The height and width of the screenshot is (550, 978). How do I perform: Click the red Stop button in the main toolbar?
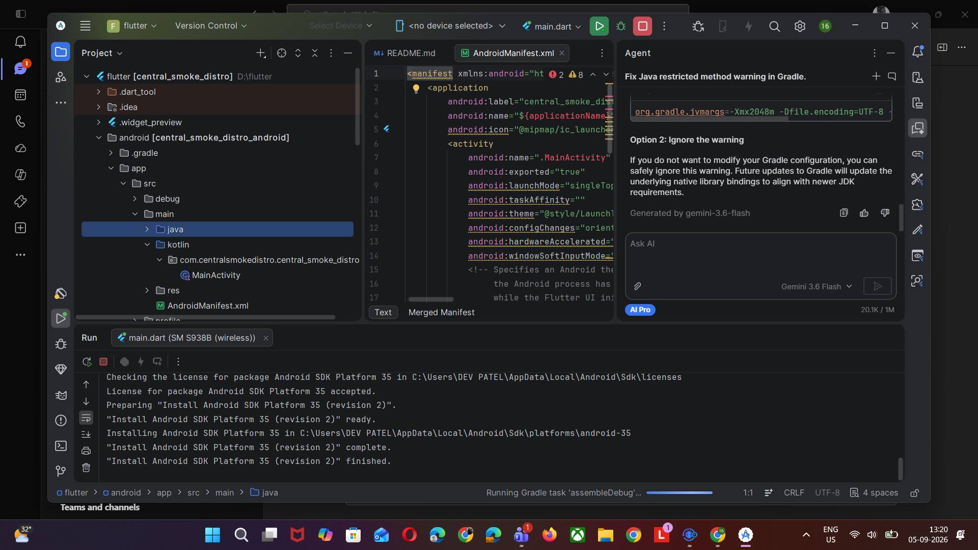click(x=643, y=26)
